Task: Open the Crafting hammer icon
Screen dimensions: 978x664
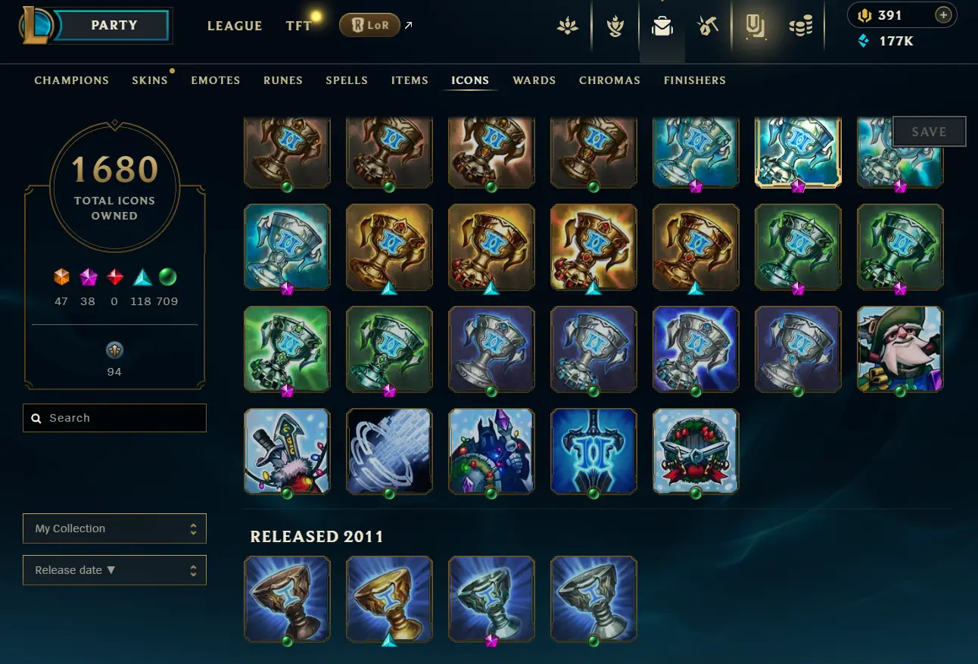Action: [708, 26]
